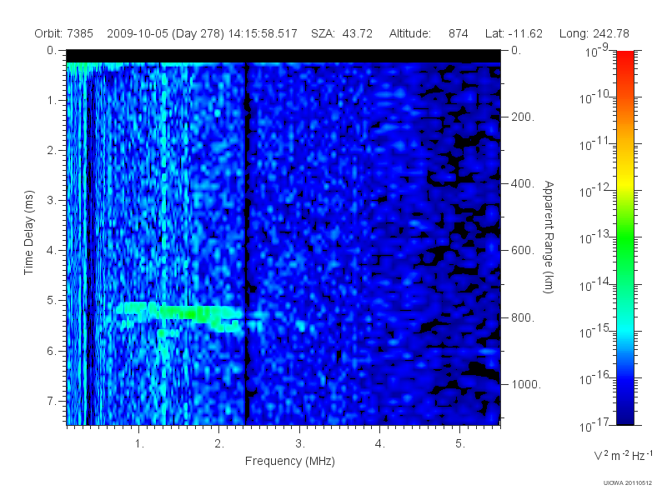This screenshot has width=667, height=500.
Task: Click the 'Orbit: 7385' header text
Action: pyautogui.click(x=64, y=33)
